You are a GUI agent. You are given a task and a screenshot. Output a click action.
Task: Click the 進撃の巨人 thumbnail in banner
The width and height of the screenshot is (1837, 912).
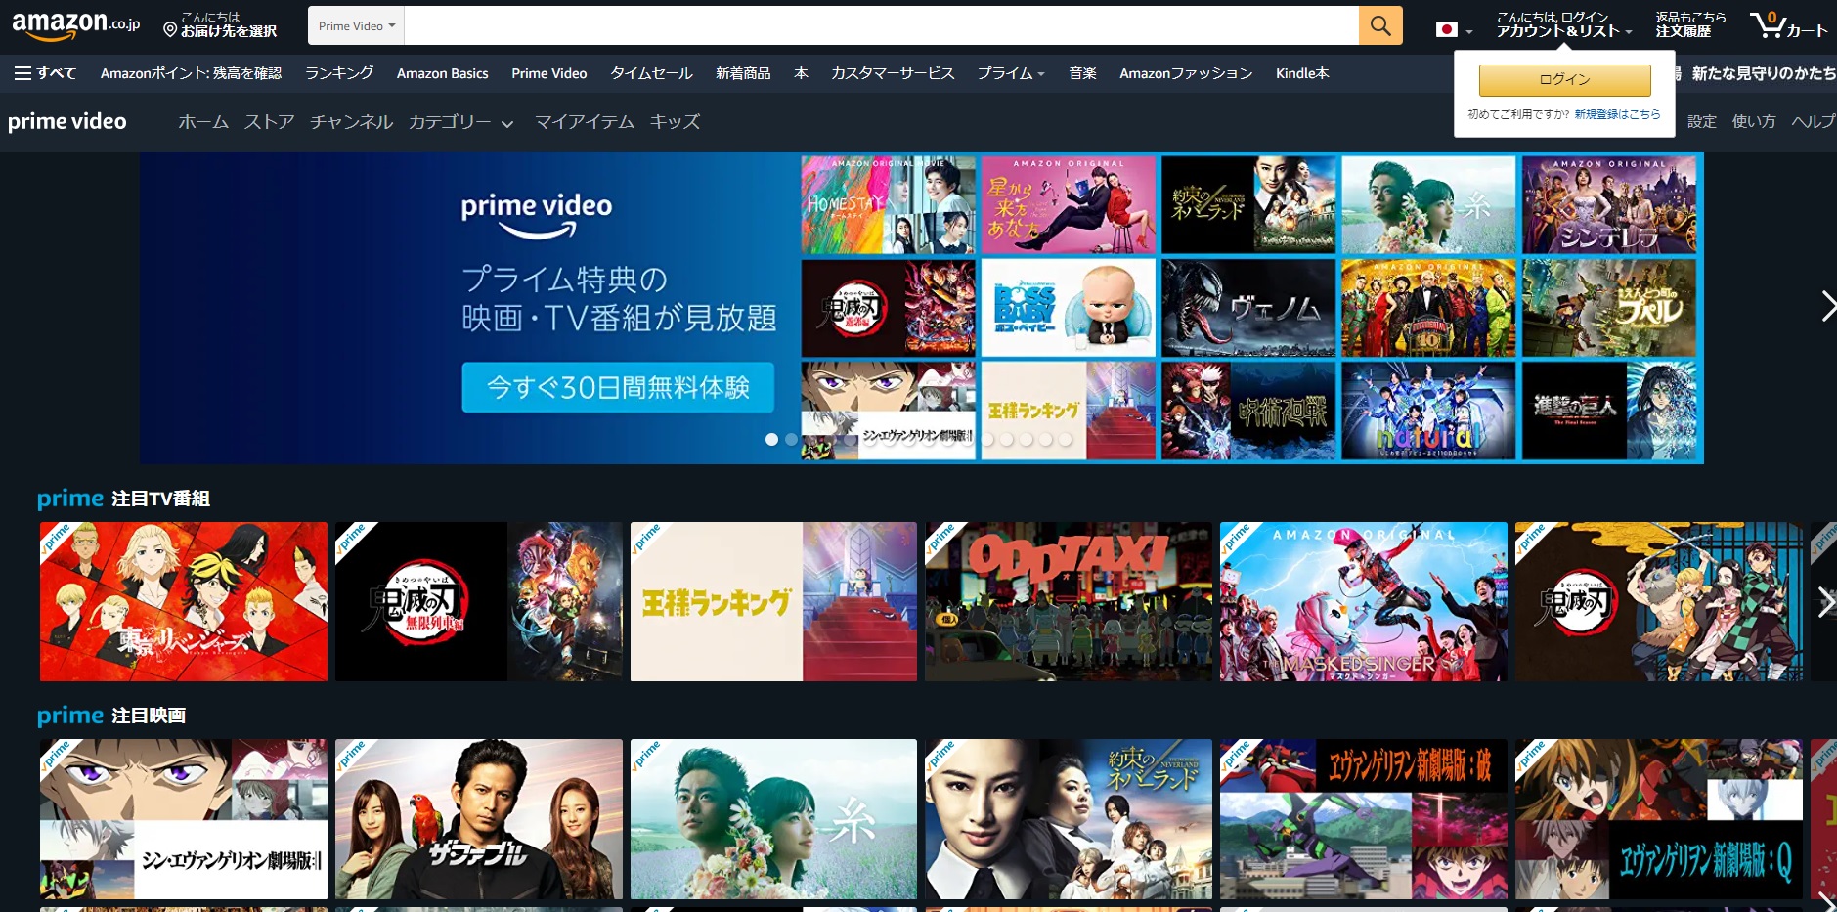1609,411
